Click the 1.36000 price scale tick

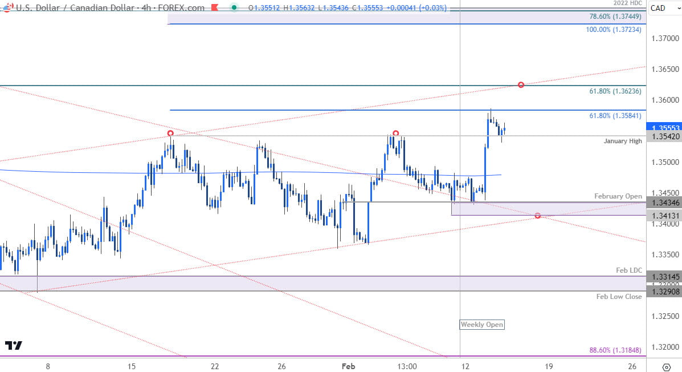(664, 100)
